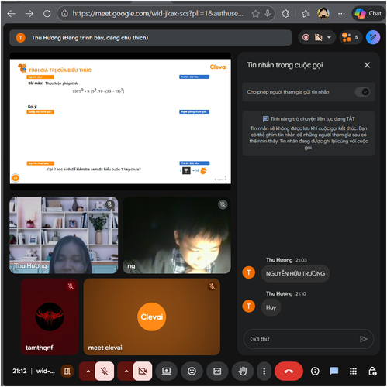Open the blue annotation pen tool
The width and height of the screenshot is (387, 387).
[373, 37]
